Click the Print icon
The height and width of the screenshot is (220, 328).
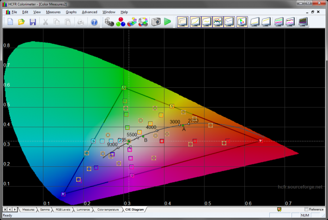[81, 22]
